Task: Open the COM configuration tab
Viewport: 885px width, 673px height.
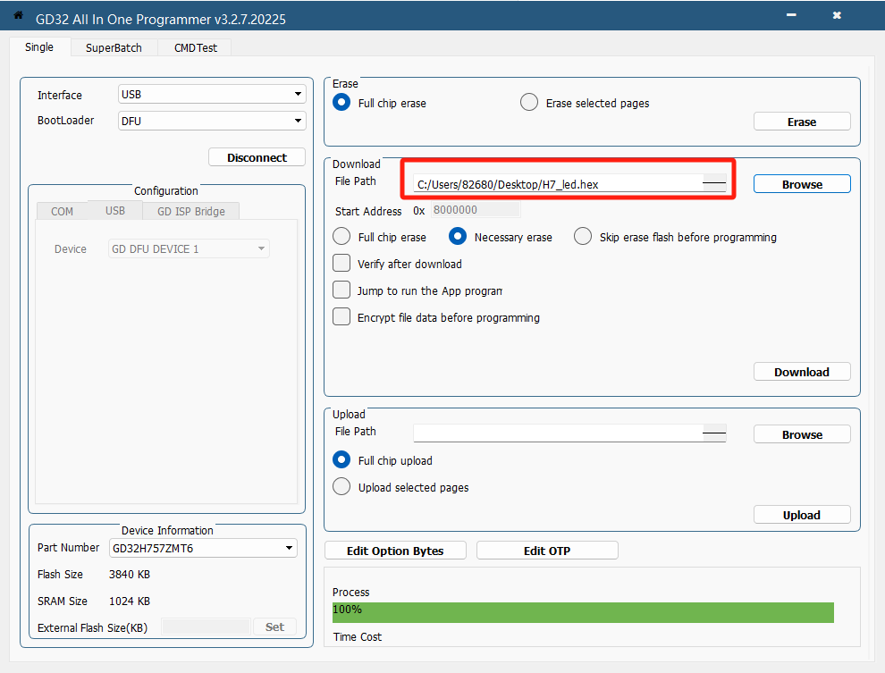Action: click(62, 211)
